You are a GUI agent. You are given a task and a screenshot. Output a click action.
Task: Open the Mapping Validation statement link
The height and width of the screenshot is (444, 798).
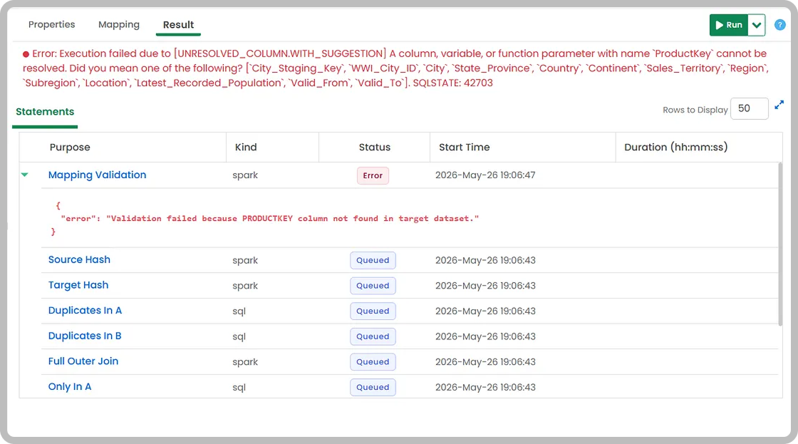point(97,175)
